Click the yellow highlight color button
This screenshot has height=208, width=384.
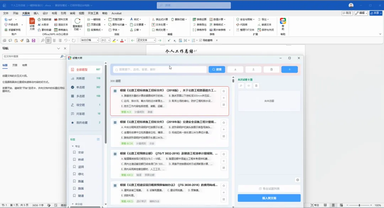coord(114,41)
